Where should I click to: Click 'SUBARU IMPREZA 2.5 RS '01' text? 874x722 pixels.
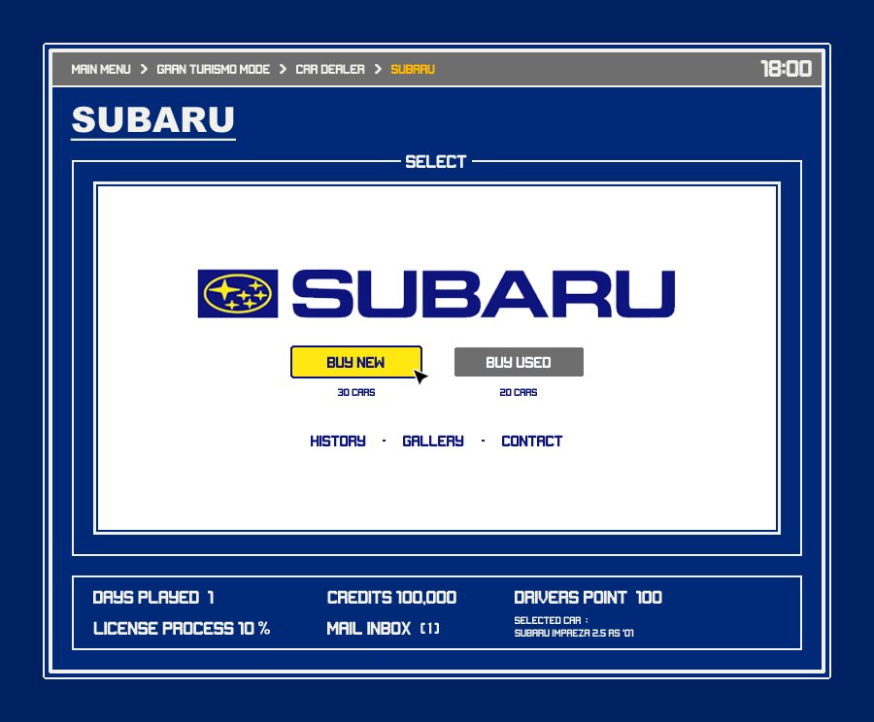[574, 633]
